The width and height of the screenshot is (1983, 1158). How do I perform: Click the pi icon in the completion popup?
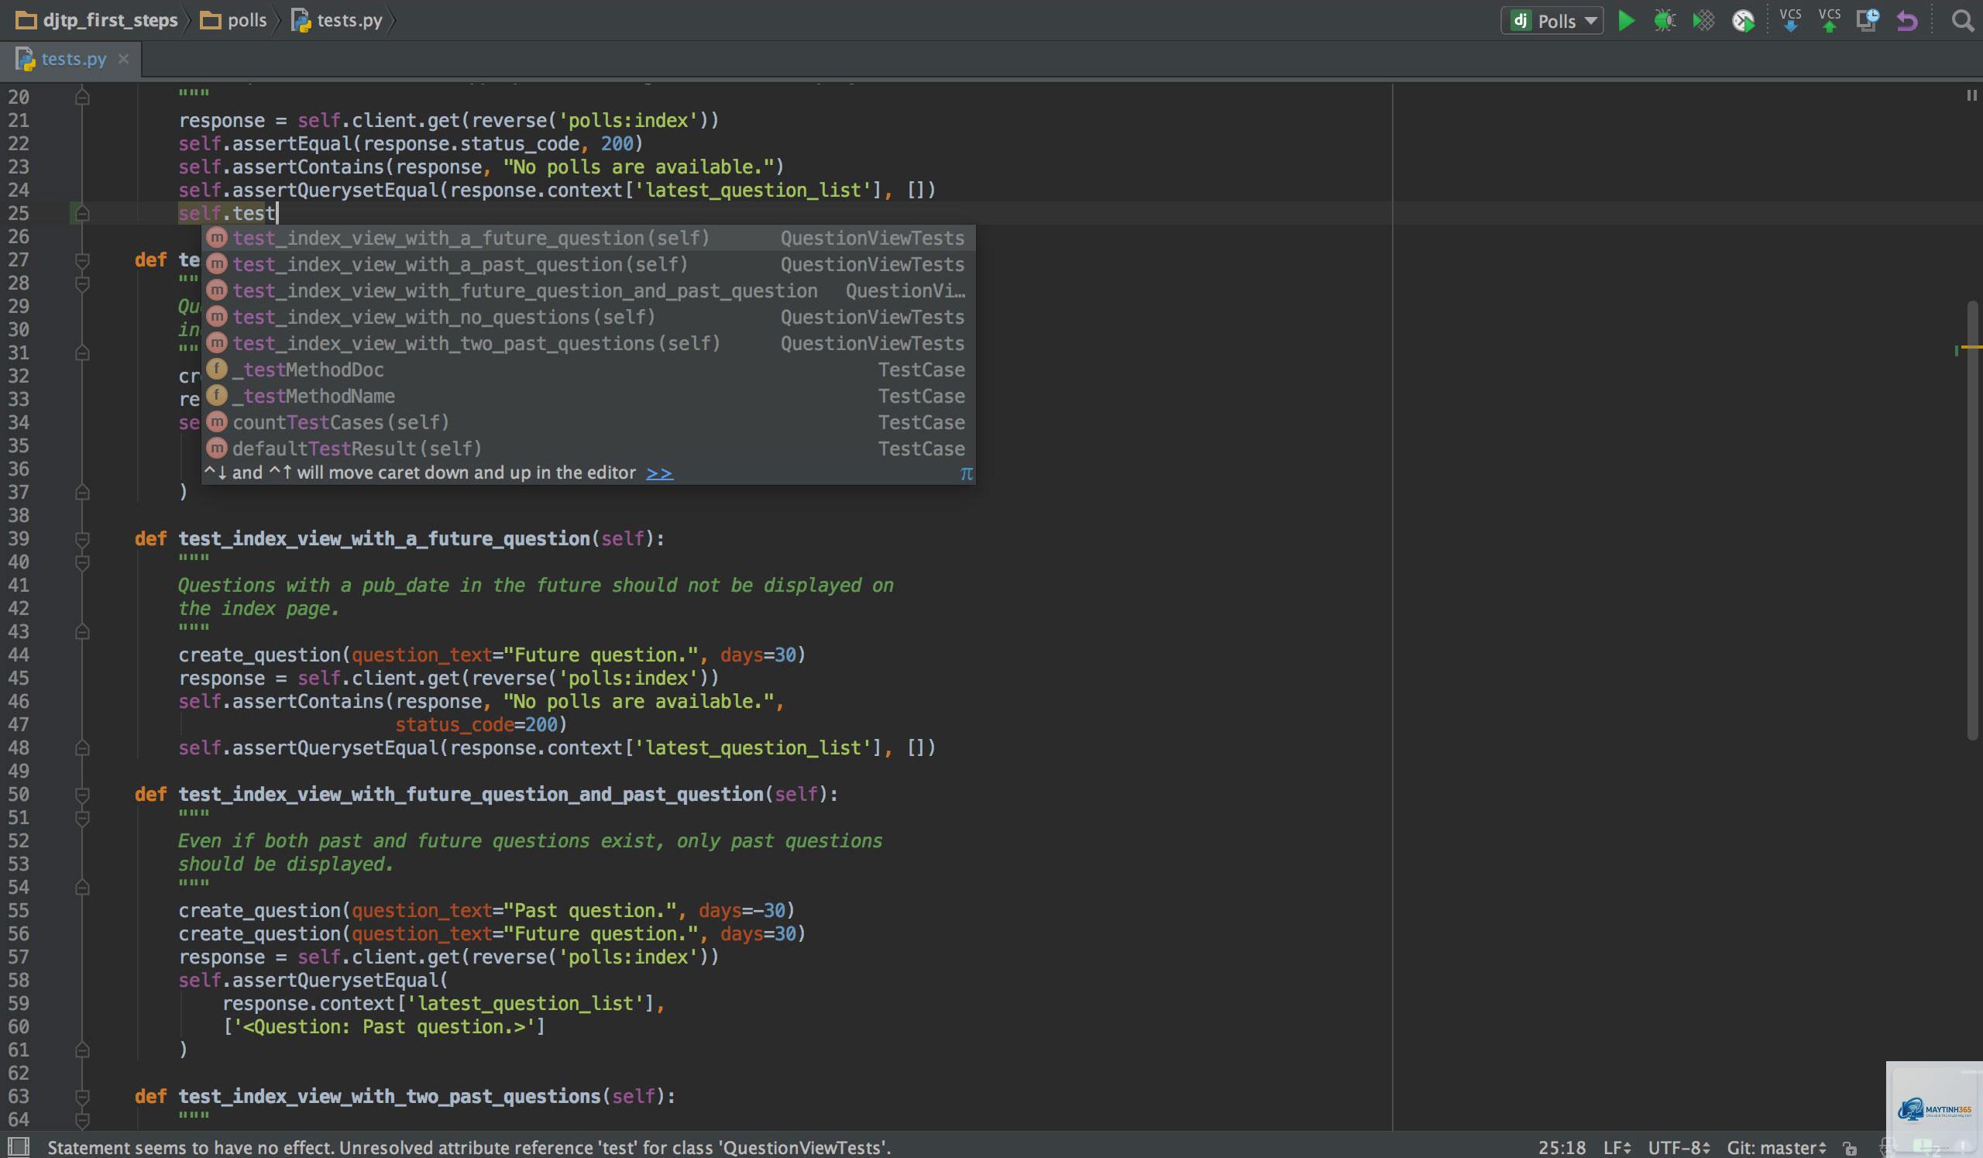[965, 473]
